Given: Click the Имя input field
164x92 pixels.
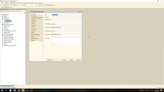Looking at the screenshot, I should click(66, 15).
